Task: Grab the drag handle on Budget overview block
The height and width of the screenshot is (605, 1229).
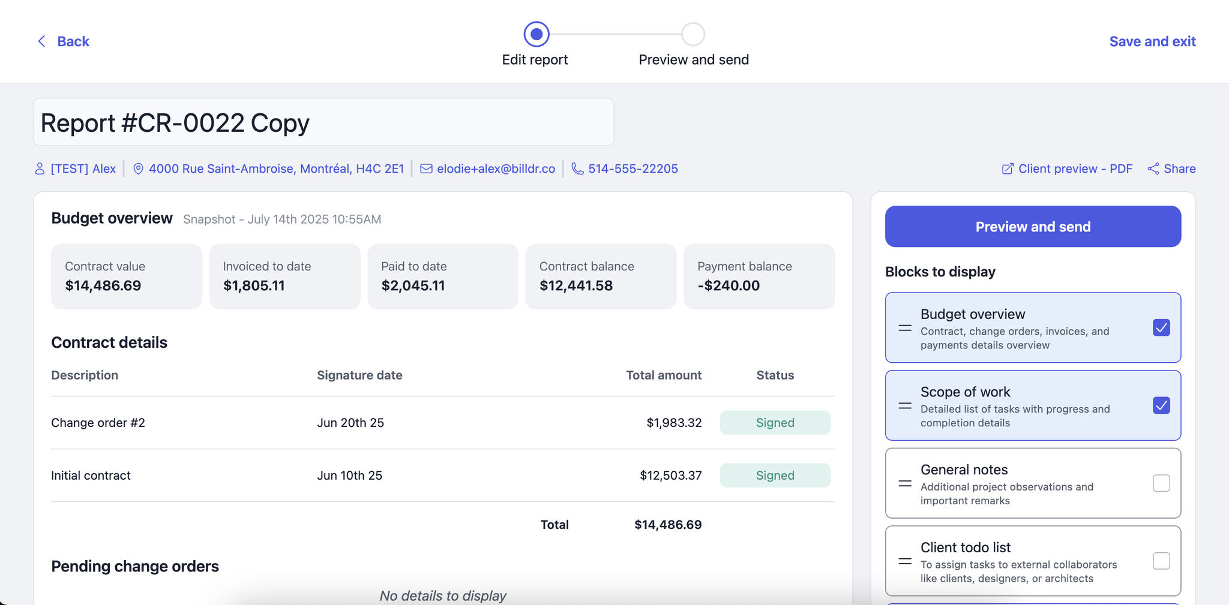Action: point(905,328)
